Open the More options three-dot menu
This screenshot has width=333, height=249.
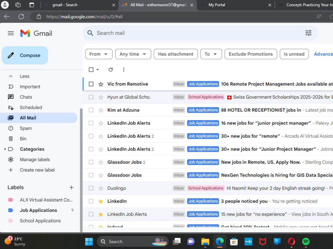coord(124,70)
